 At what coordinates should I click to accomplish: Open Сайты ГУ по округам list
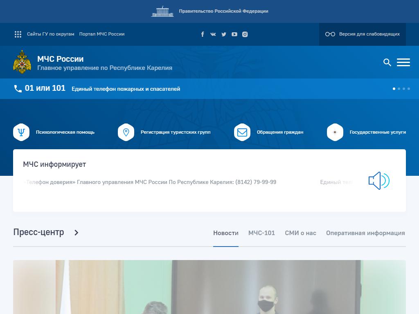(51, 34)
